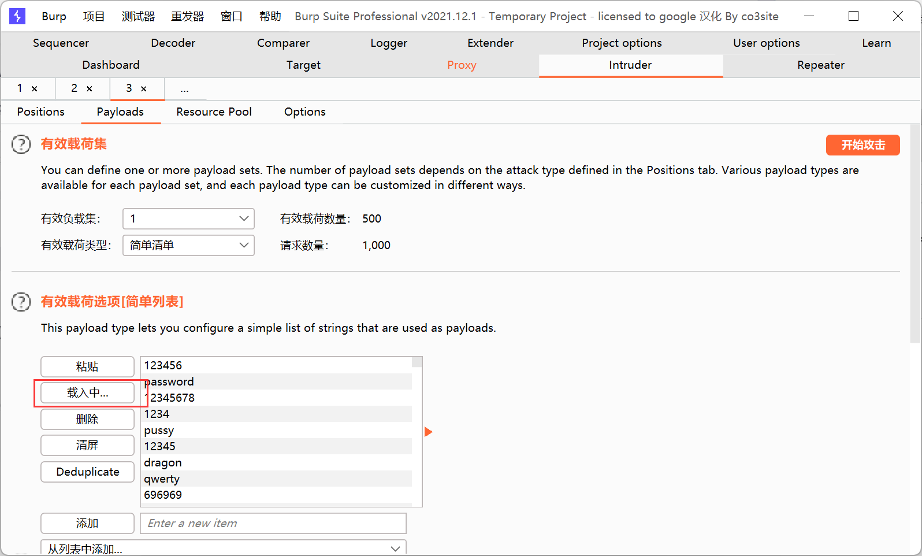
Task: Click the Burp Suite lightning logo icon
Action: tap(17, 16)
